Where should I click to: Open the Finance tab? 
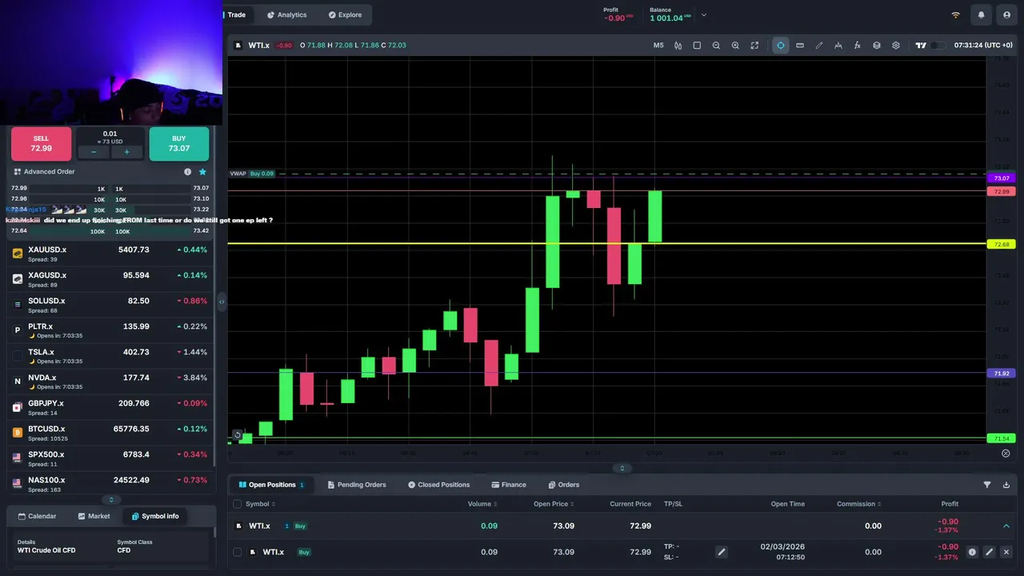click(x=509, y=485)
